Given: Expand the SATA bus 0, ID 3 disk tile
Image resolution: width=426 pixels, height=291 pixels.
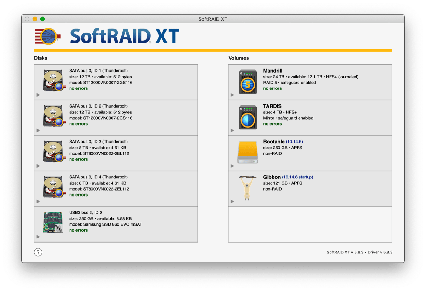Looking at the screenshot, I should [x=38, y=166].
